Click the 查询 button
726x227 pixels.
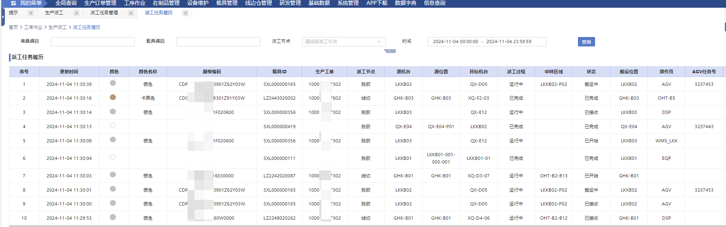[x=586, y=42]
